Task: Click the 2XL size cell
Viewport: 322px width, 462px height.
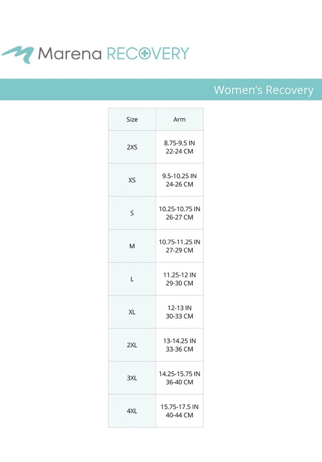Action: click(x=132, y=345)
